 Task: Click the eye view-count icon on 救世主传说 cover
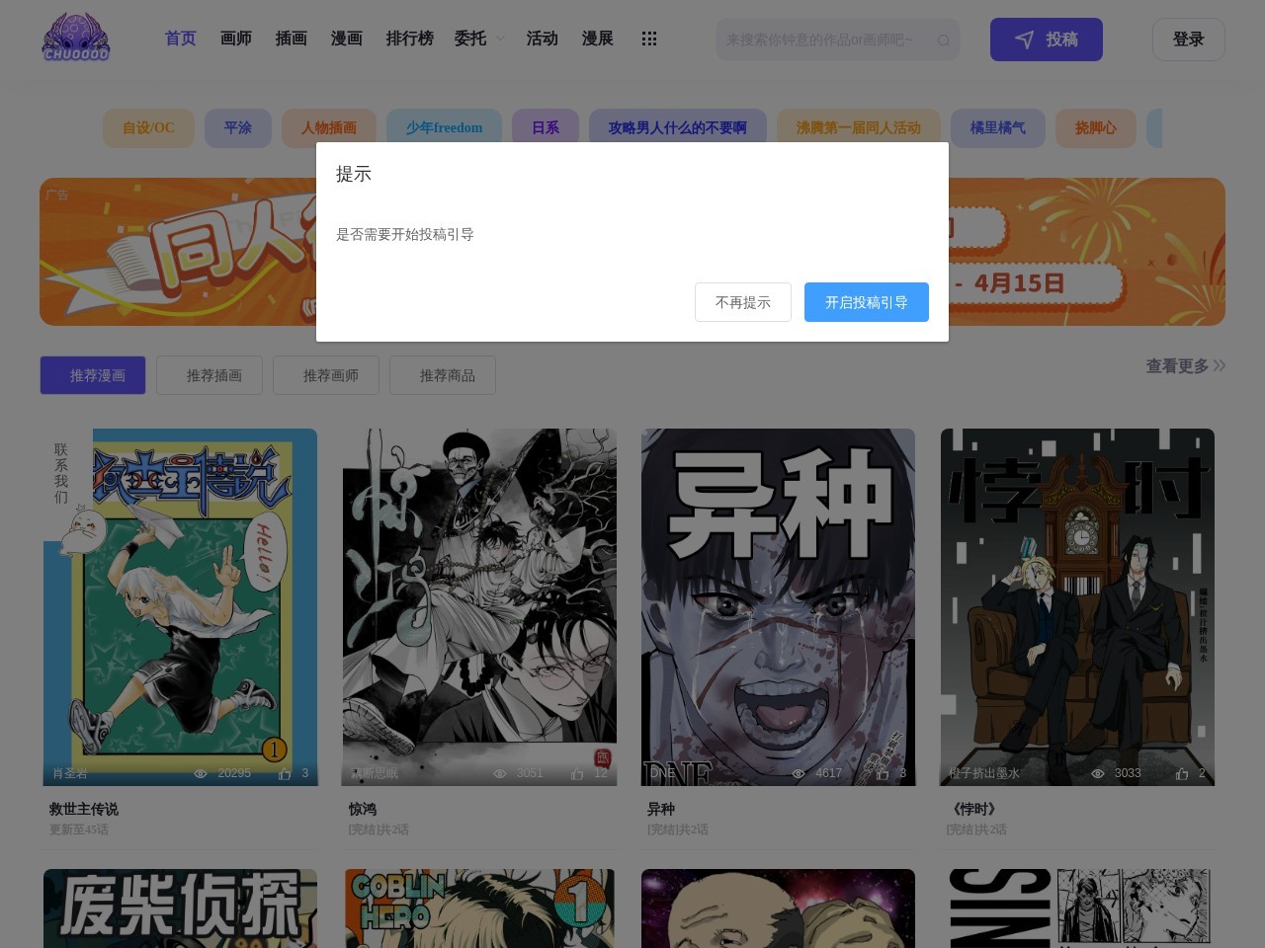(x=201, y=774)
